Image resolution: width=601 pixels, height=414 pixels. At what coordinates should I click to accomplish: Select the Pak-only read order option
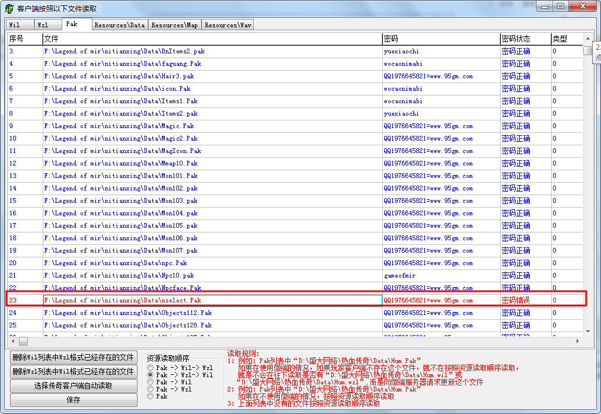coord(151,396)
